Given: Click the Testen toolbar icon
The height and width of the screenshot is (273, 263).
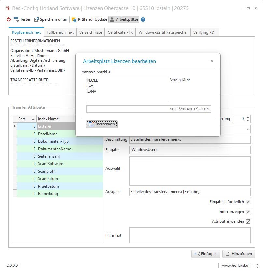Looking at the screenshot, I should [16, 19].
